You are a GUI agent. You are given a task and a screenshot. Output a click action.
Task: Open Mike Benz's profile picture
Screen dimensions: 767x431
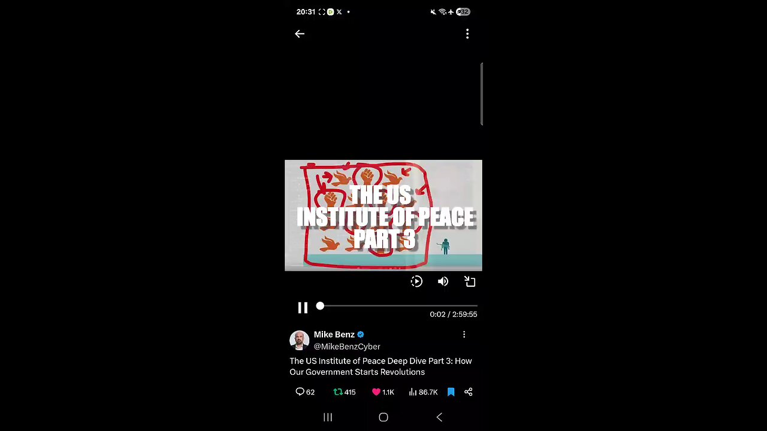pos(299,340)
